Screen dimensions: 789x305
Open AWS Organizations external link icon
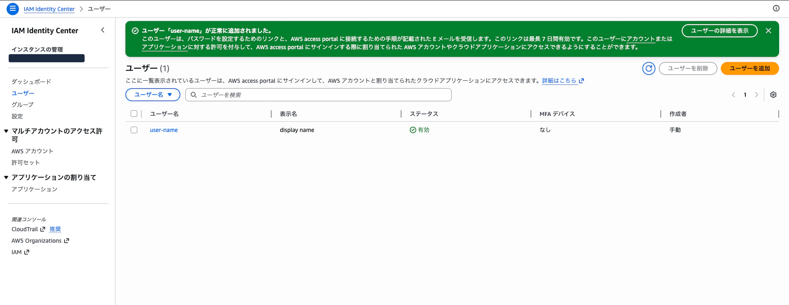click(67, 241)
